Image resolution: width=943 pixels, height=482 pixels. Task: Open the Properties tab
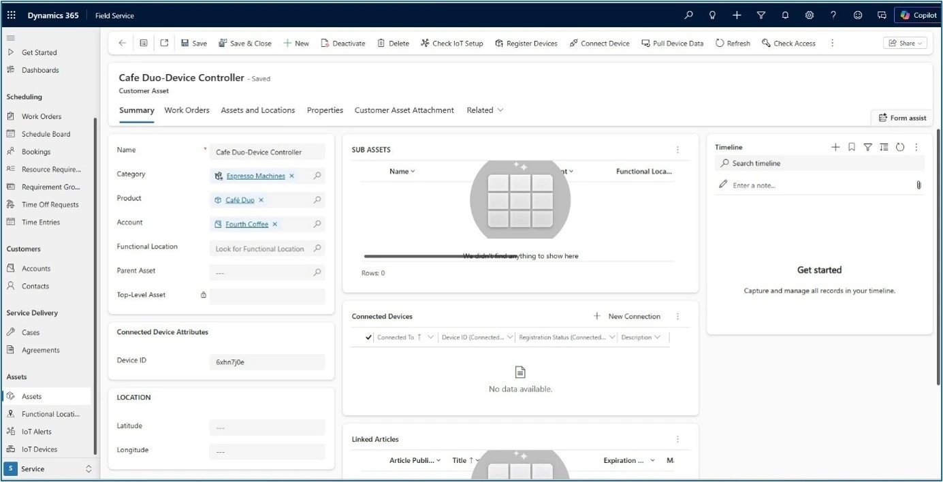[325, 110]
